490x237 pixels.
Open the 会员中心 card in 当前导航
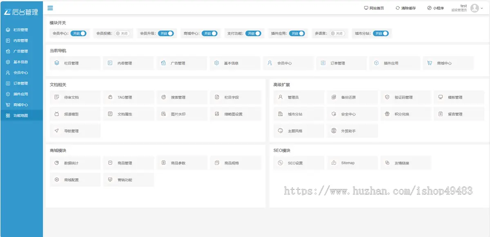click(288, 63)
